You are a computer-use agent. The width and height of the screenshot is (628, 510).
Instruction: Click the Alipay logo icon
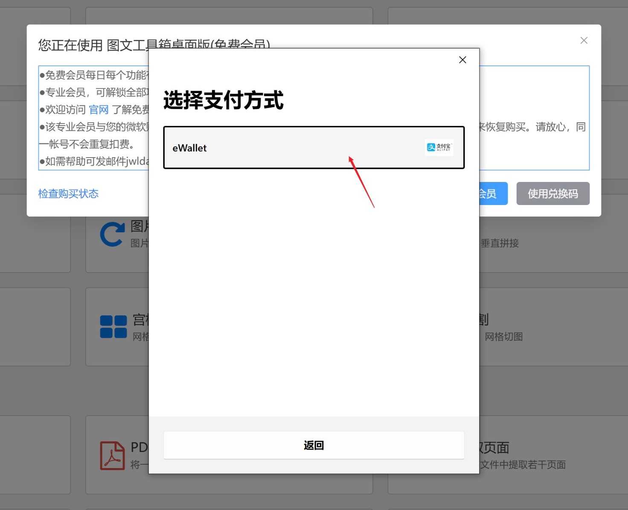[x=439, y=147]
